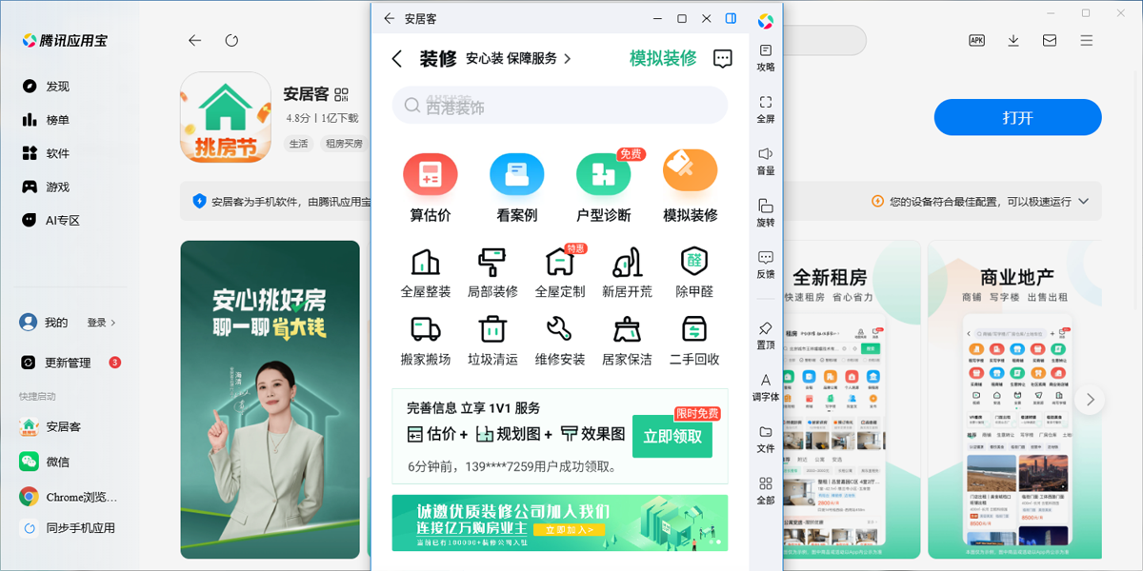Expand the device configuration notice chevron
Screen dimensions: 1143x571
(x=1082, y=202)
